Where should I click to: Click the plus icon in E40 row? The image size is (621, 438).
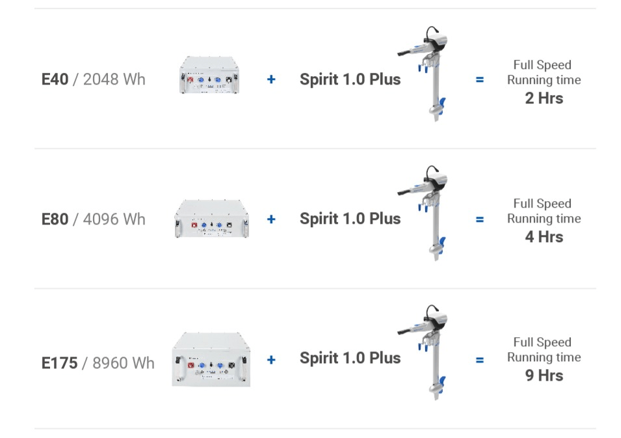pyautogui.click(x=271, y=79)
